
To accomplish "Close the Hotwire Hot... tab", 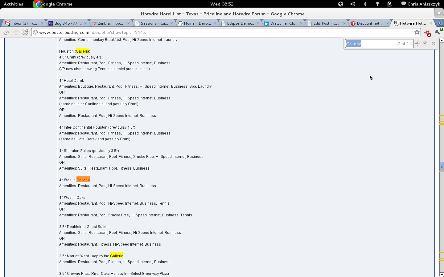I will 431,23.
